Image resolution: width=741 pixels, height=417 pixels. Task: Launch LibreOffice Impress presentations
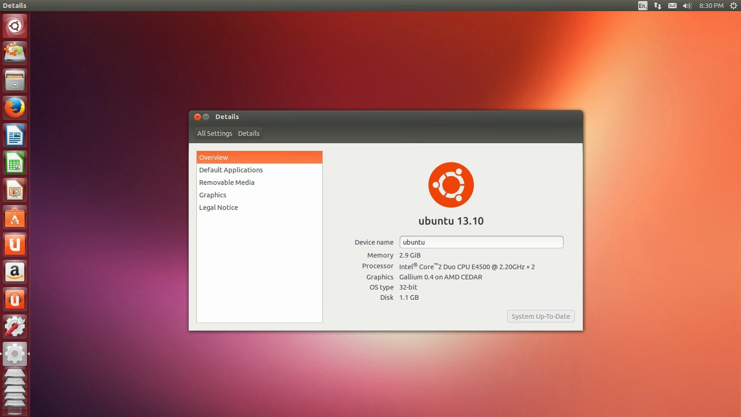[15, 190]
